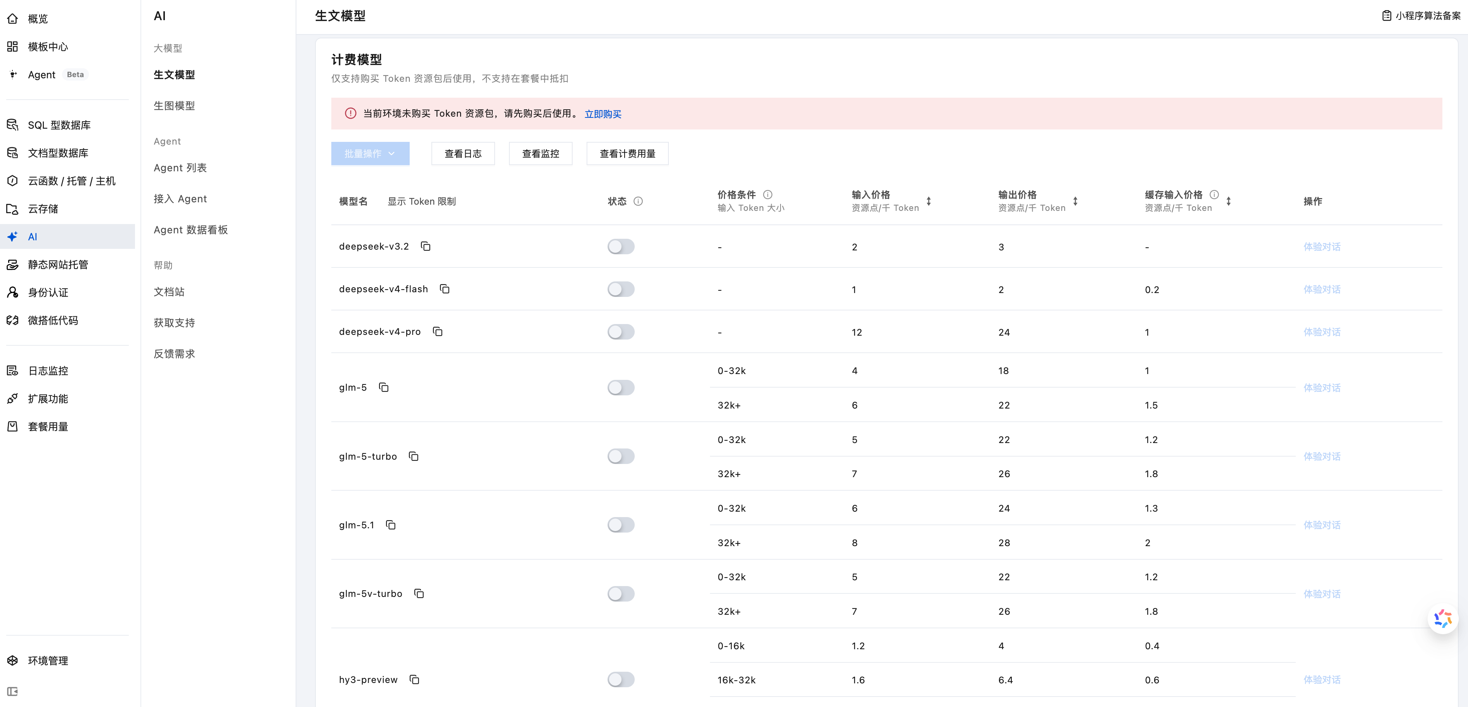Toggle the glm-5-turbo status switch
Screen dimensions: 1468x707
(x=621, y=457)
